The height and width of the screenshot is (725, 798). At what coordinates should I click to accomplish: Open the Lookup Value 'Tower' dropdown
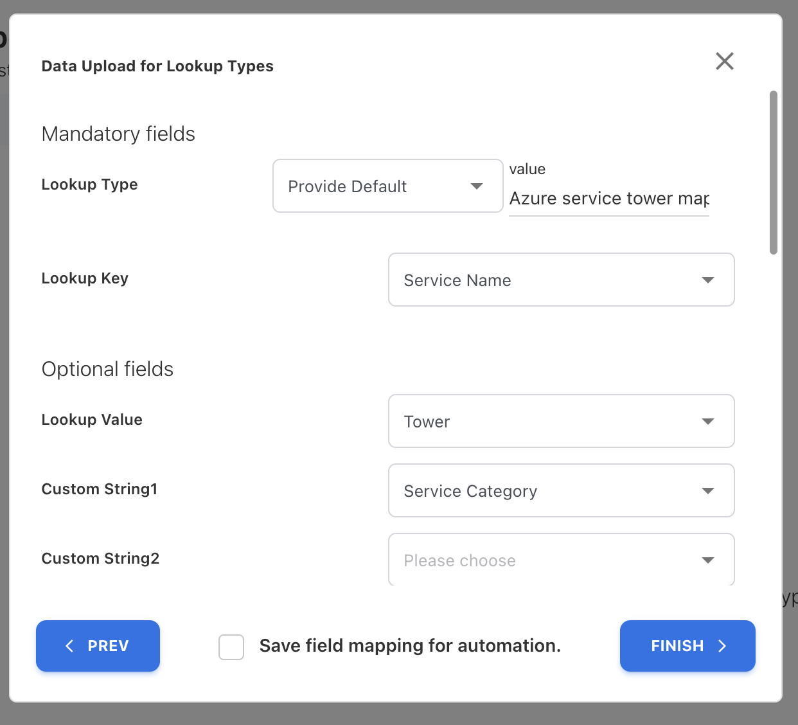coord(560,422)
